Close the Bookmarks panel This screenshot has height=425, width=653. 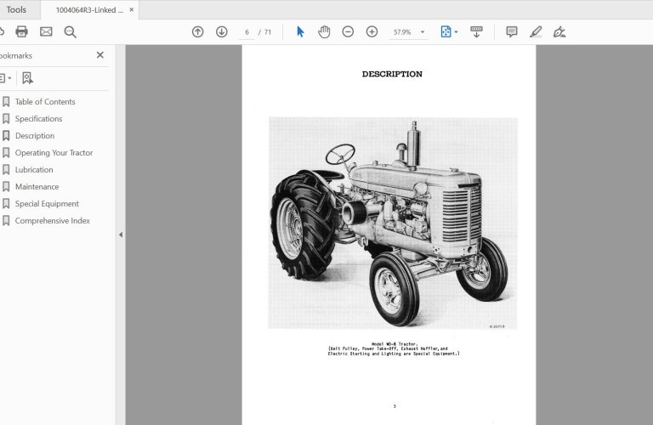coord(100,55)
